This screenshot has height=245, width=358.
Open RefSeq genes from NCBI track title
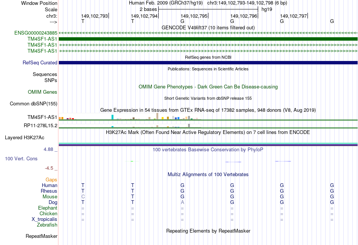click(x=208, y=57)
